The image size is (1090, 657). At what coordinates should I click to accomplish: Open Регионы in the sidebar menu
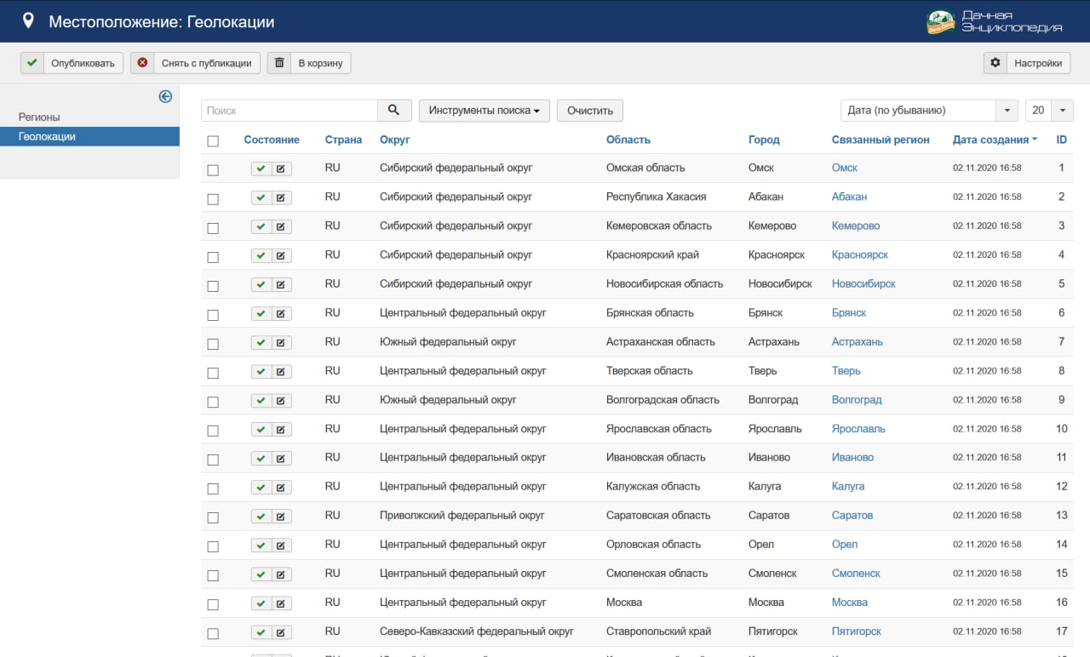(x=39, y=117)
